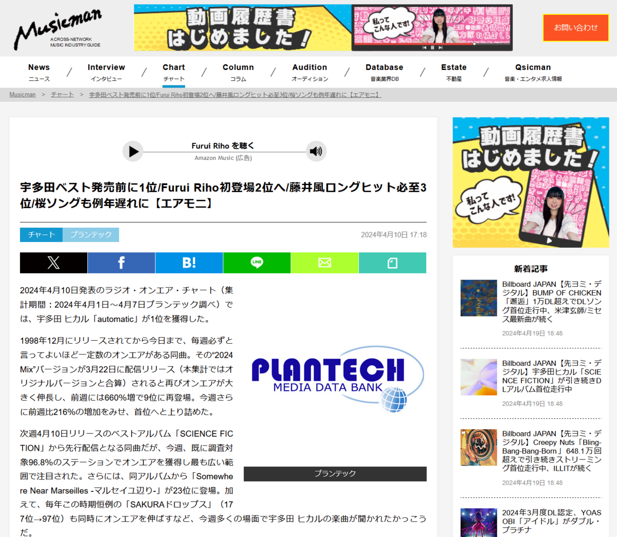617x537 pixels.
Task: Click the banner video progress bar
Action: click(x=432, y=43)
